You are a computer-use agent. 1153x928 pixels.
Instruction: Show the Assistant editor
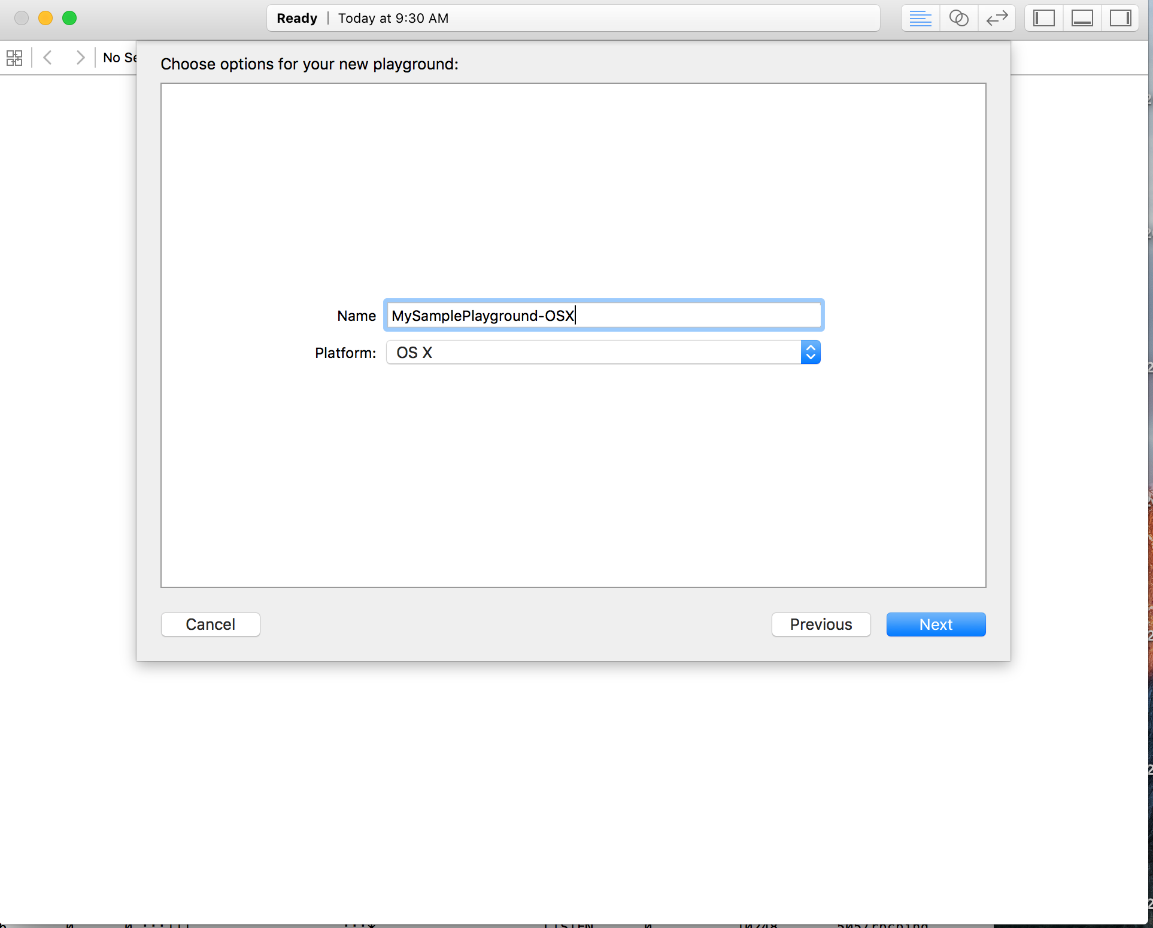tap(958, 19)
